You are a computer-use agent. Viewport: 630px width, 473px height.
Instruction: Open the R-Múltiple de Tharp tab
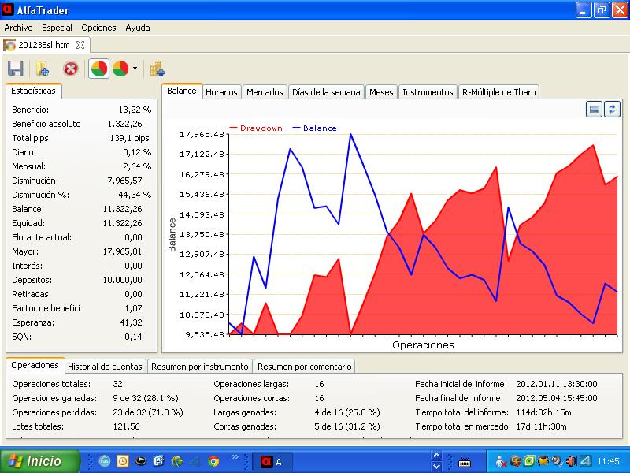[498, 92]
